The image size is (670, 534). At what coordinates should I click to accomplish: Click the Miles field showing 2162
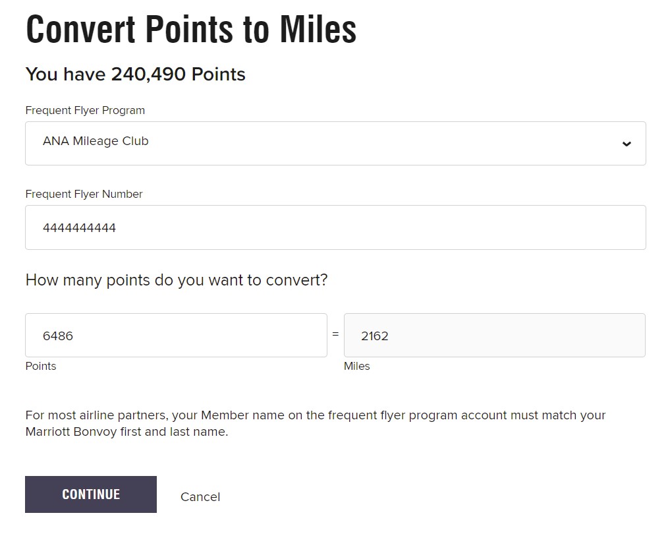[x=495, y=335]
